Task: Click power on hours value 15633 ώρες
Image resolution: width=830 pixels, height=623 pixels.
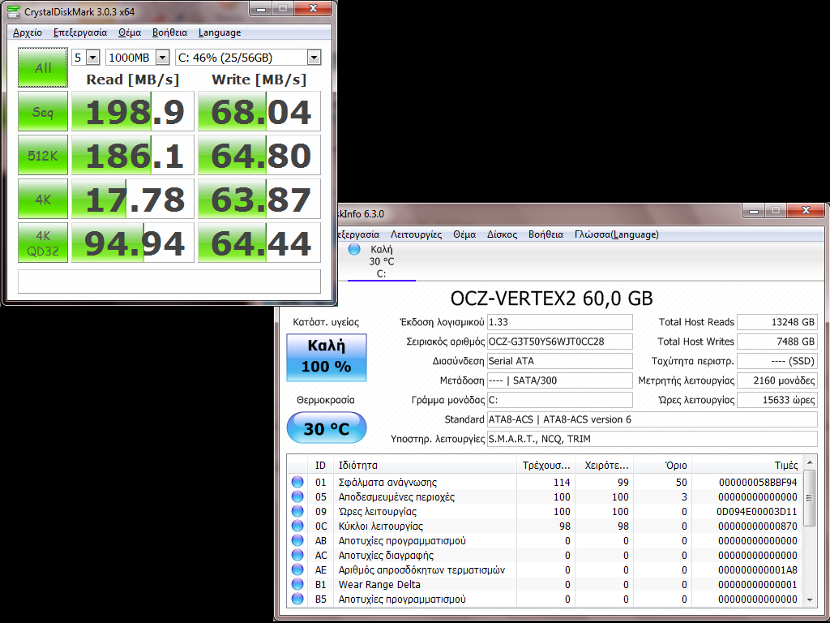Action: tap(777, 400)
